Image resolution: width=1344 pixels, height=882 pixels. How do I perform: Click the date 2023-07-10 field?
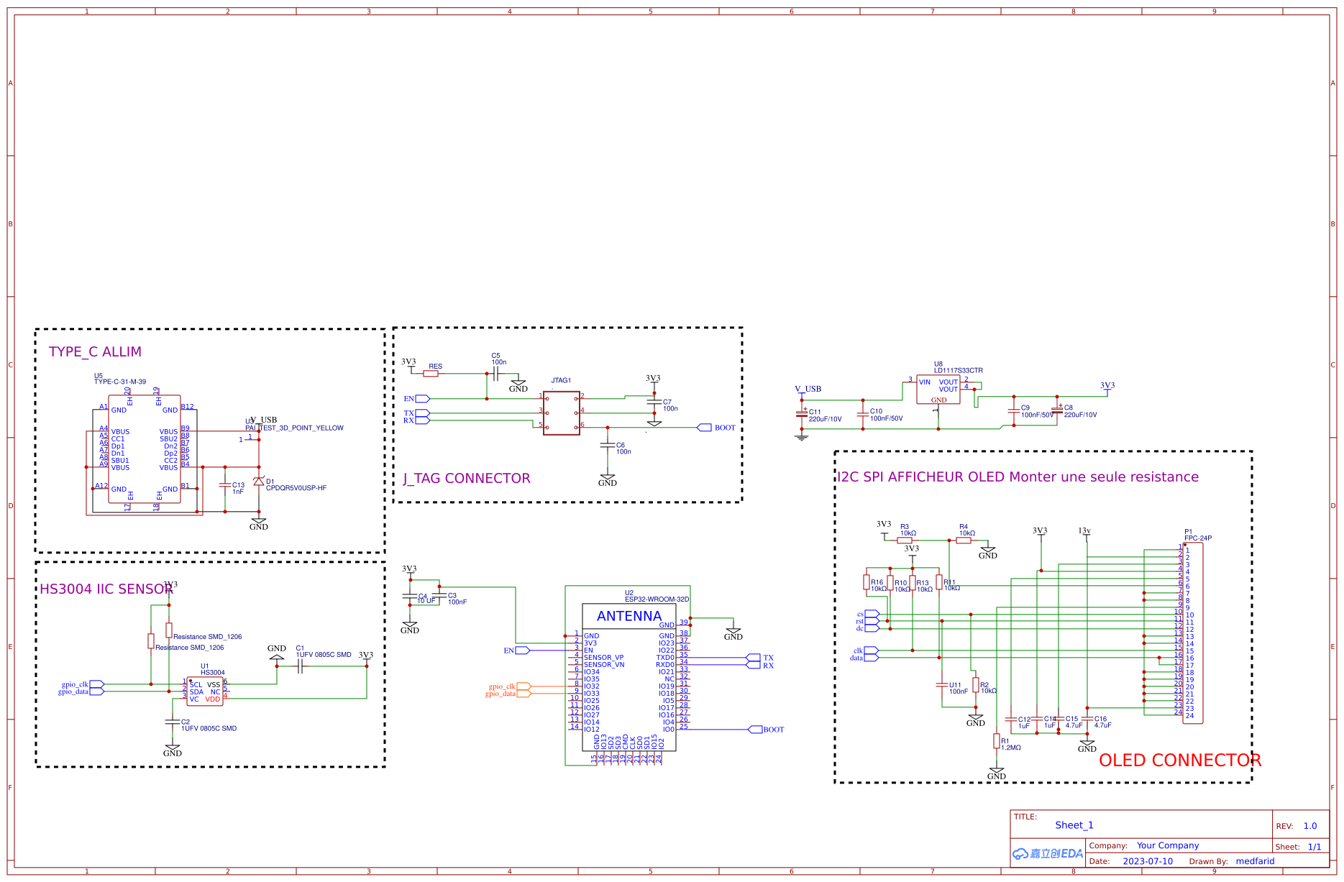[x=1147, y=861]
